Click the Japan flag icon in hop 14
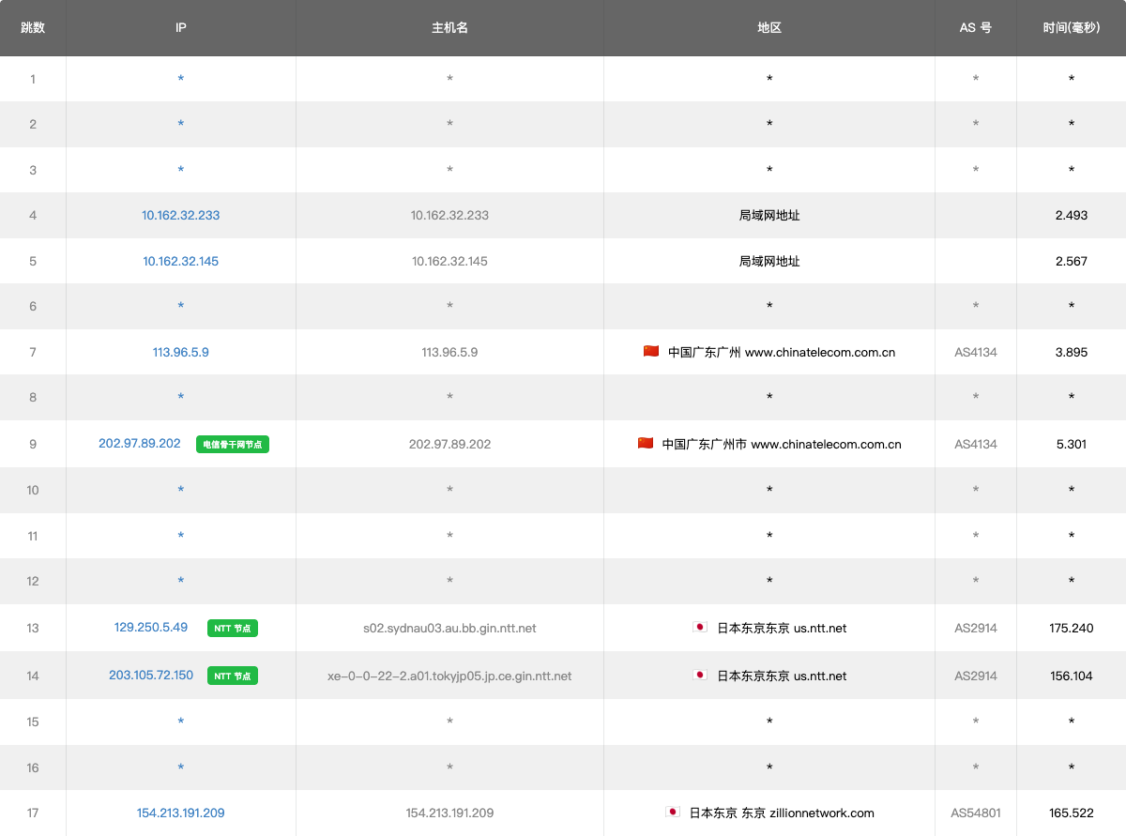This screenshot has height=836, width=1126. [x=699, y=675]
